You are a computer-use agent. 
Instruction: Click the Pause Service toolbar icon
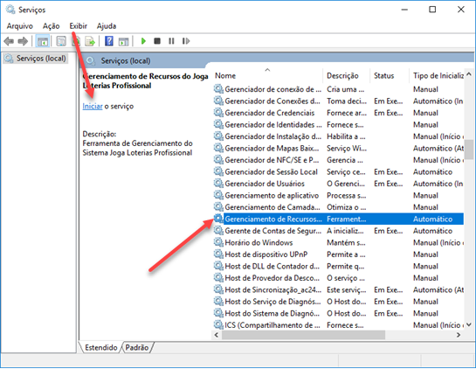click(171, 41)
